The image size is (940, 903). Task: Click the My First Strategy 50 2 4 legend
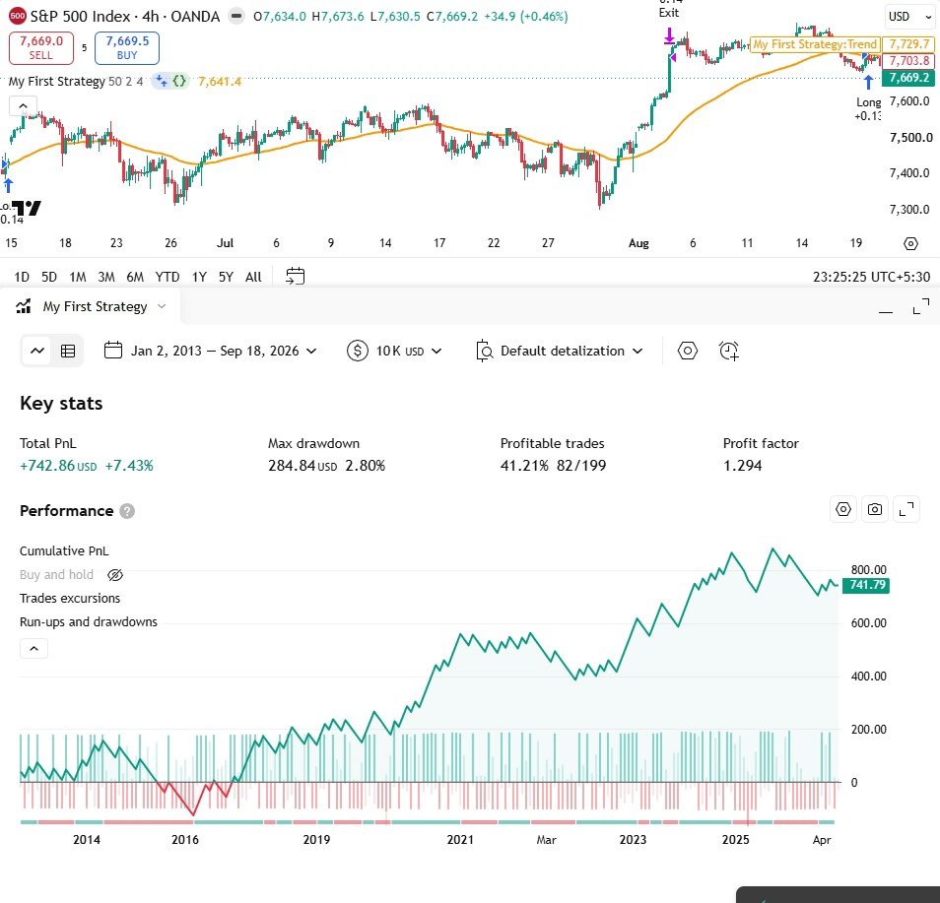[x=76, y=82]
